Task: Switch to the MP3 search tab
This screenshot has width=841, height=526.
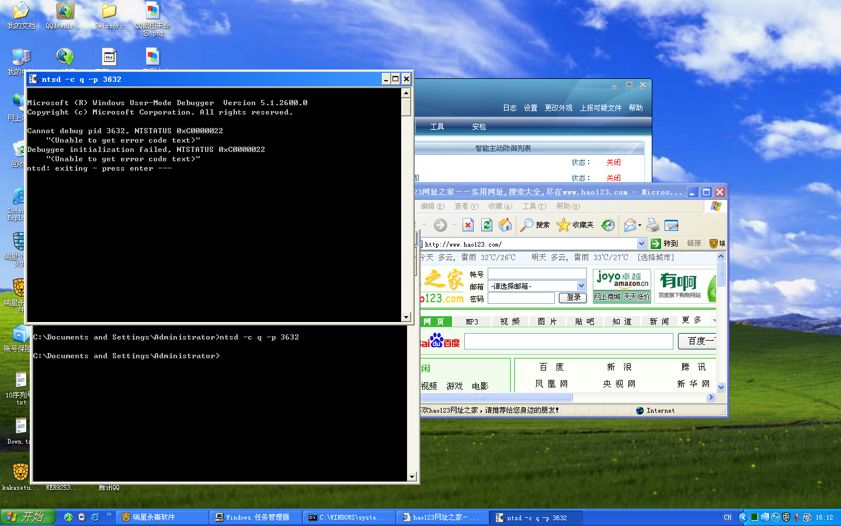Action: (472, 321)
